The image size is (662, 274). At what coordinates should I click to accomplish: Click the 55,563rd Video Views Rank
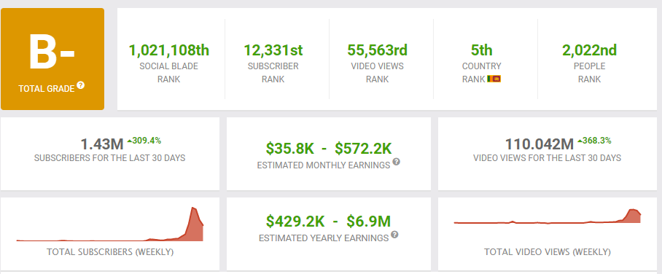click(378, 50)
